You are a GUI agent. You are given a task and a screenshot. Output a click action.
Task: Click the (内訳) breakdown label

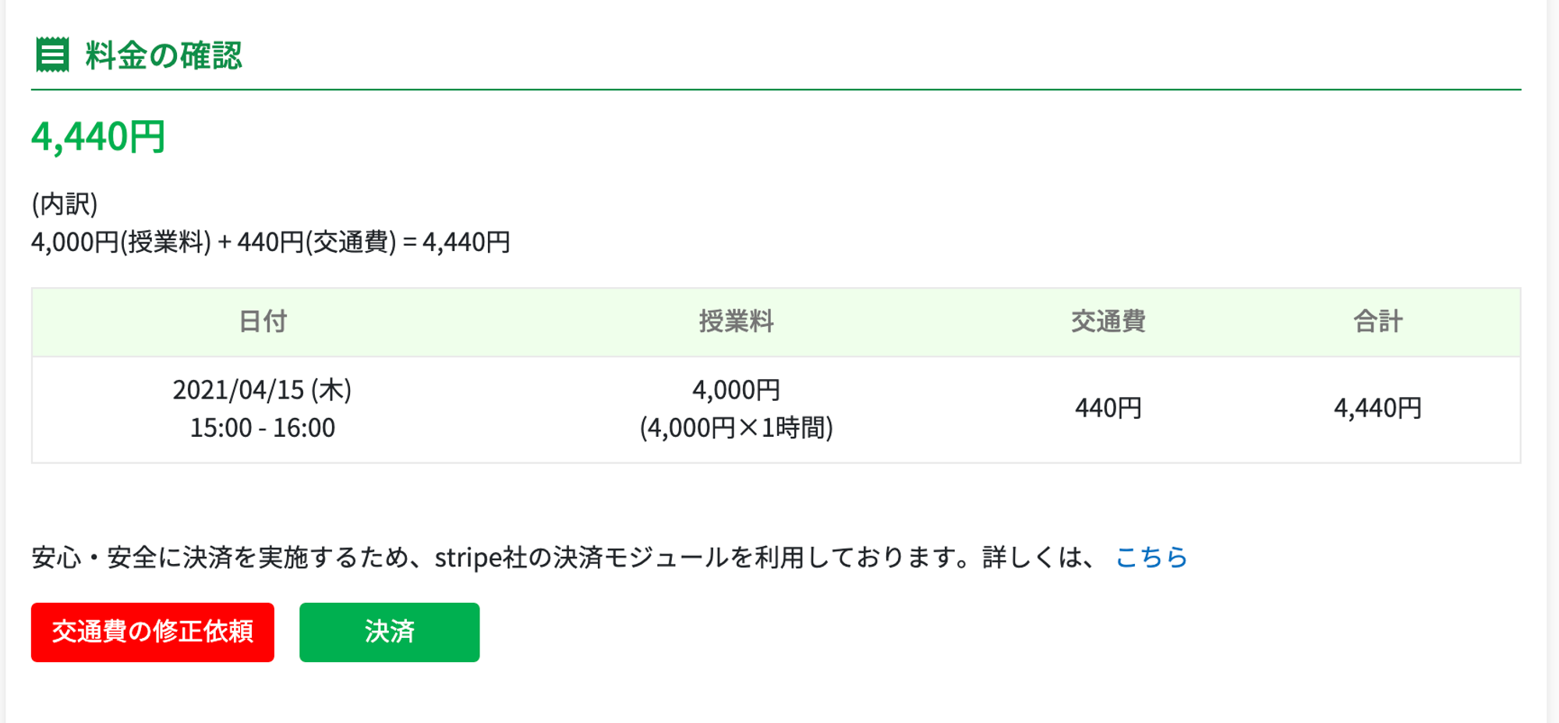click(x=65, y=204)
